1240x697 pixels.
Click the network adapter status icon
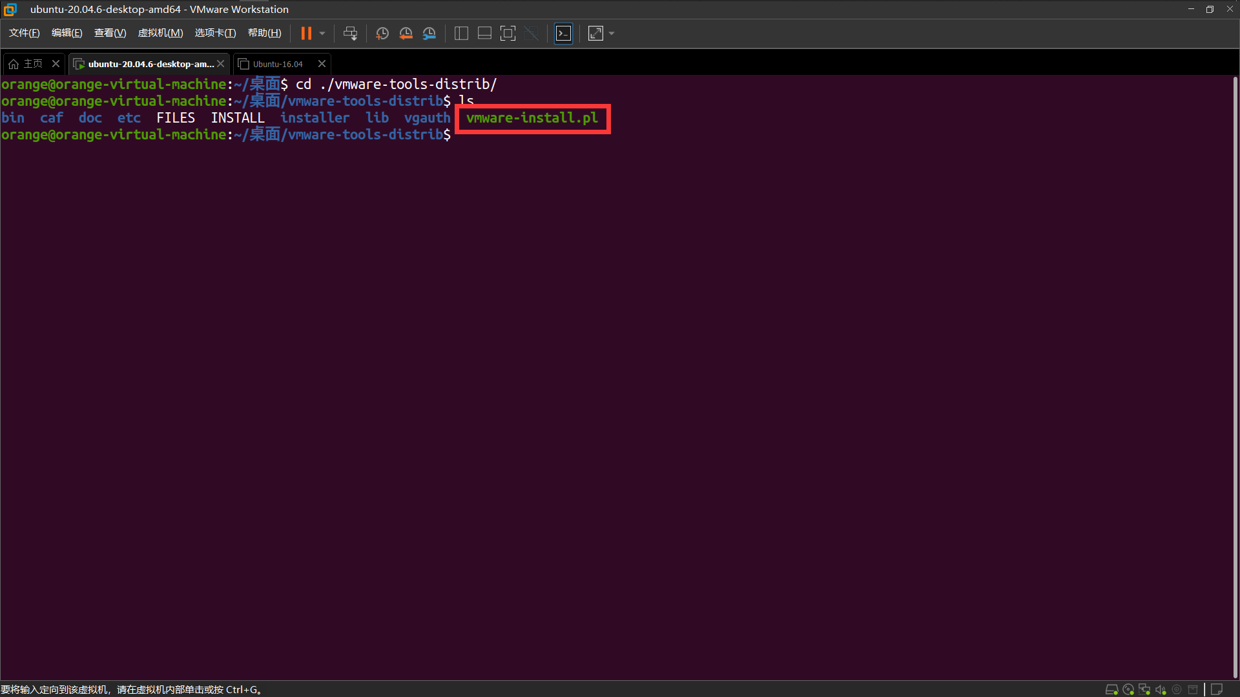click(1144, 689)
